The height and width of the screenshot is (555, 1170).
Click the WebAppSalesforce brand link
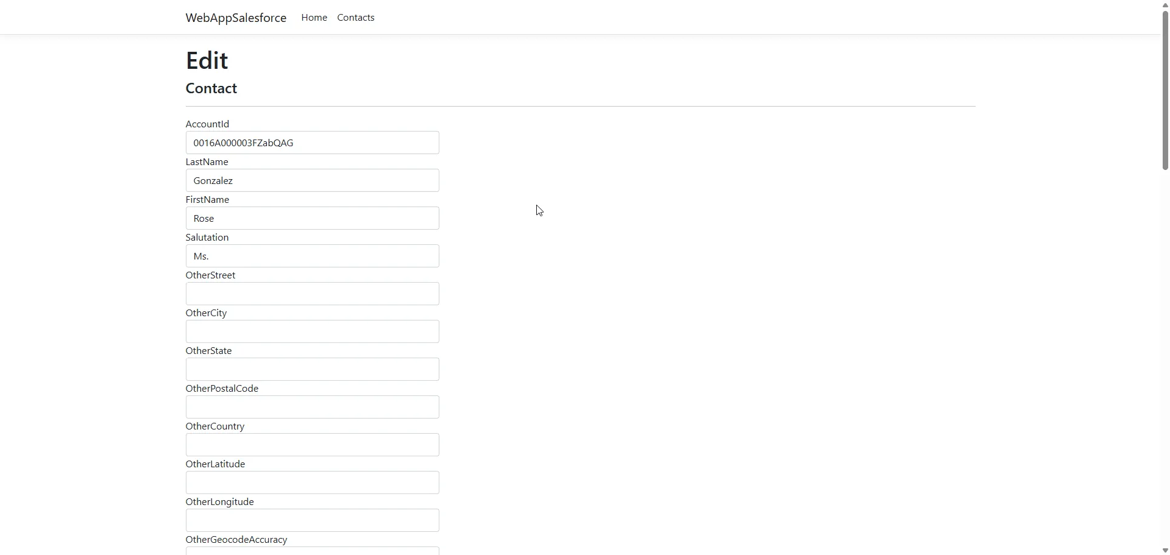pos(236,18)
